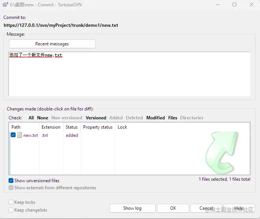Open Help for the commit dialog
The width and height of the screenshot is (260, 219).
point(239,208)
